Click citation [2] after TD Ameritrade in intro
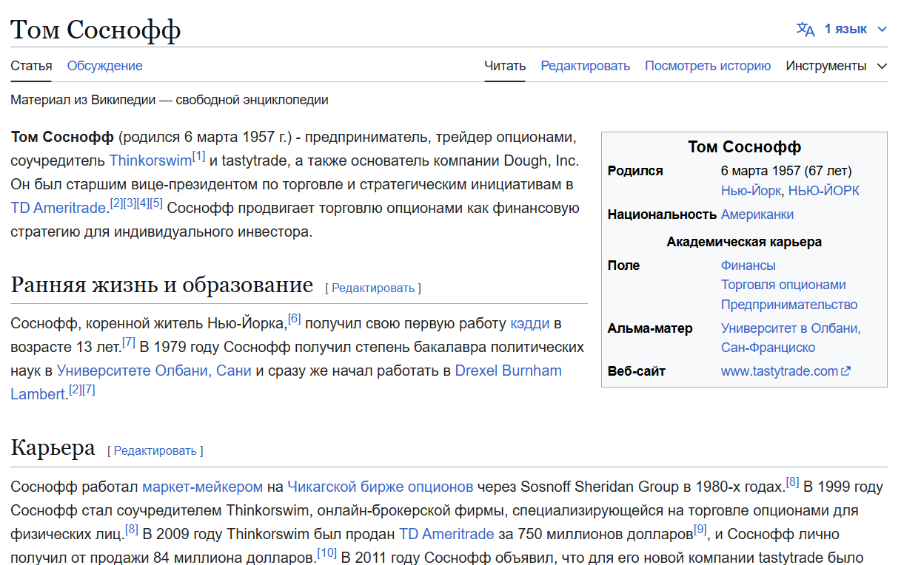 coord(116,203)
